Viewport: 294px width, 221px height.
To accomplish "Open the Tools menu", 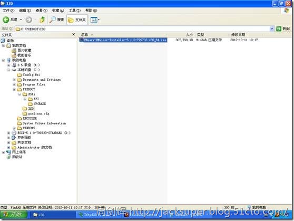I will [x=74, y=11].
